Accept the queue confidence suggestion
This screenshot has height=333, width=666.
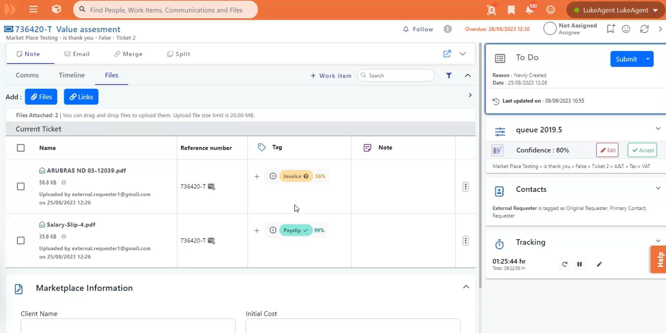click(x=642, y=150)
